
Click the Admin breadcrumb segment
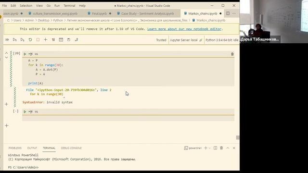click(x=29, y=20)
